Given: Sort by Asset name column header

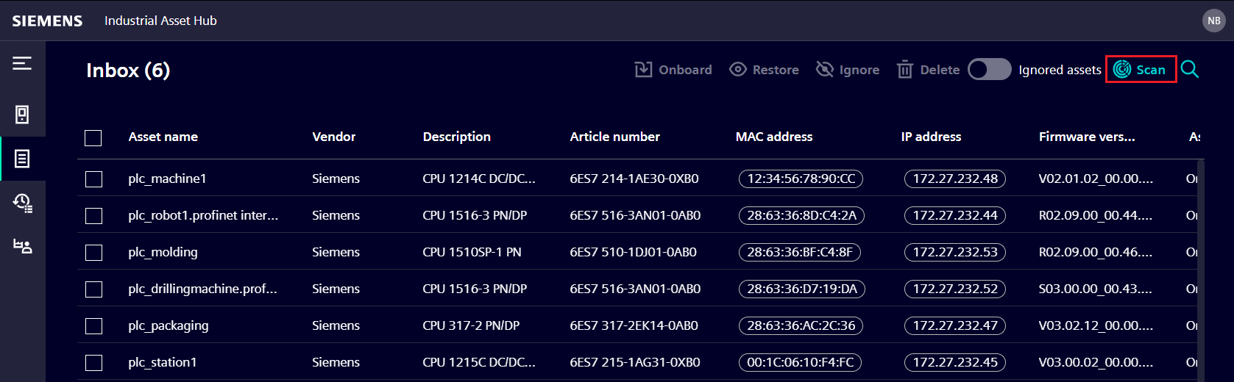Looking at the screenshot, I should point(163,137).
